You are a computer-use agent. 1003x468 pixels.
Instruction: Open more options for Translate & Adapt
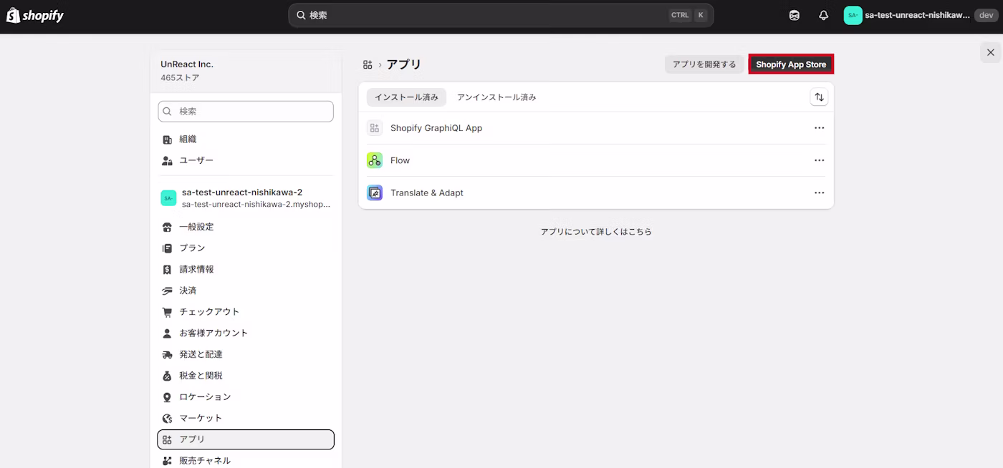(819, 192)
